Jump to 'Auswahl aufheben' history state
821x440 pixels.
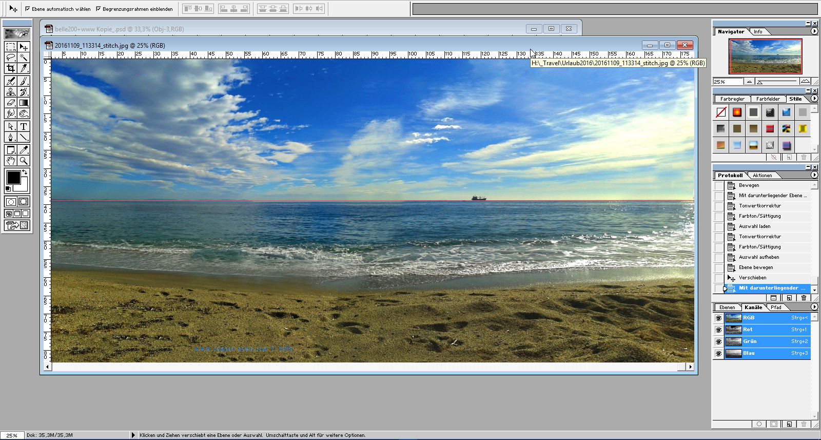tap(758, 257)
